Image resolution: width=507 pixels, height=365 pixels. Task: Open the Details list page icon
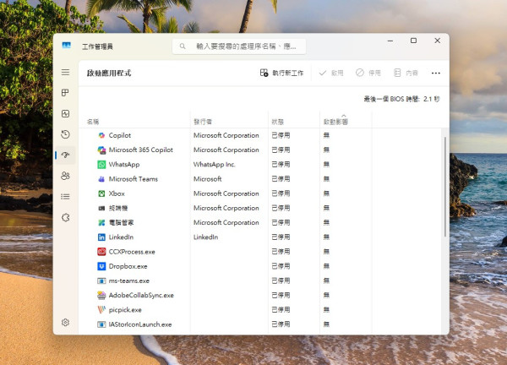pos(65,197)
